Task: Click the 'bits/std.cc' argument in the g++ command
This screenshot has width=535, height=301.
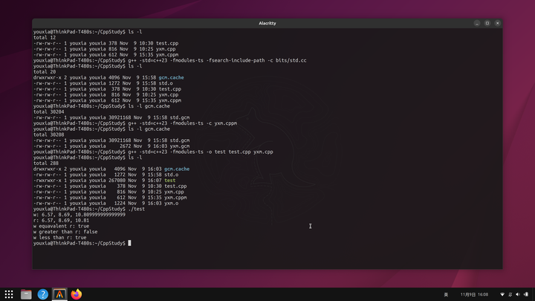Action: (291, 60)
